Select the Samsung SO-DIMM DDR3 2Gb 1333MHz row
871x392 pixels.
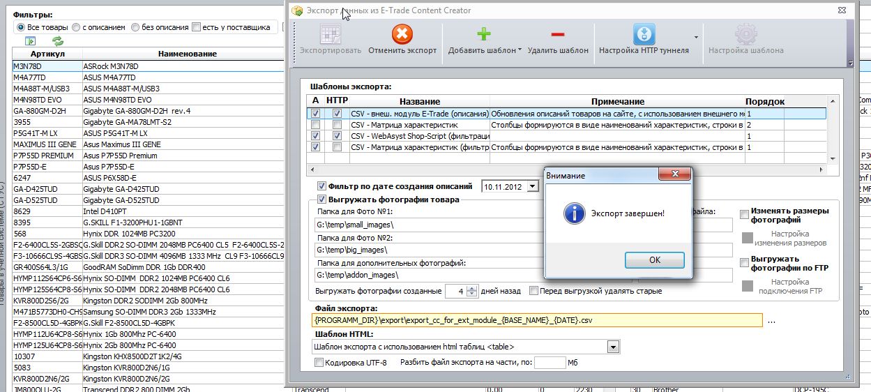[149, 311]
